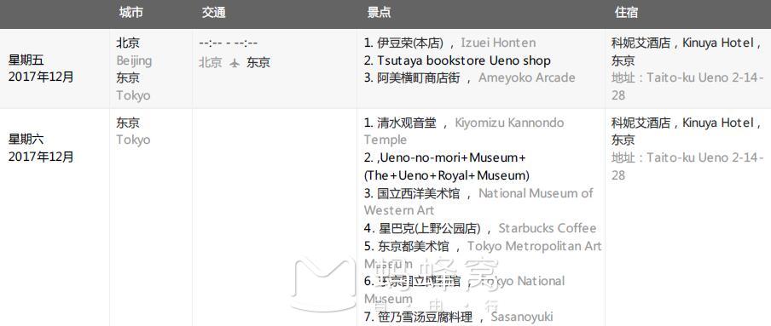Click the 城市 column header
771x326 pixels.
(130, 13)
